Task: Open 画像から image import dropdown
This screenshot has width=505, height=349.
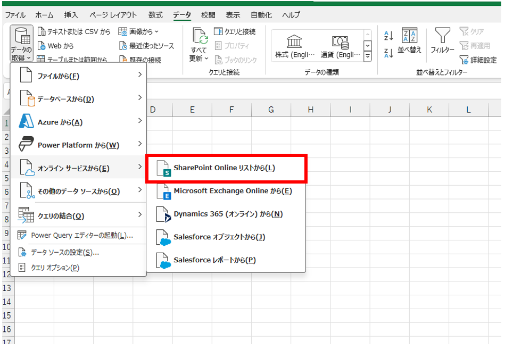Action: 138,31
